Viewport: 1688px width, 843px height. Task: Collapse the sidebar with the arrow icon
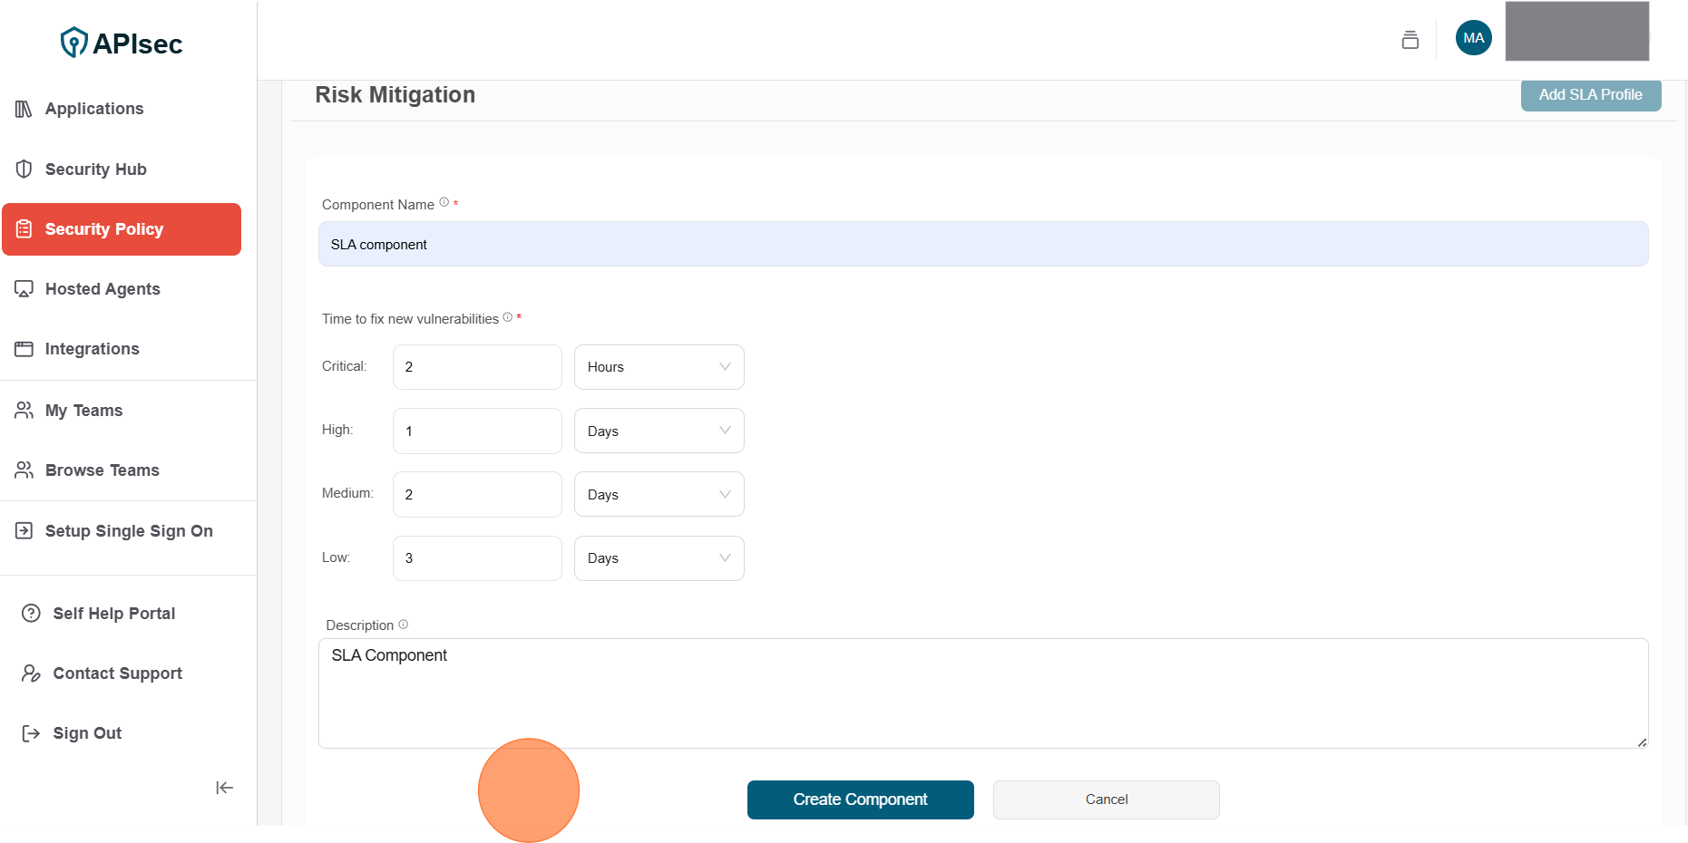point(224,788)
